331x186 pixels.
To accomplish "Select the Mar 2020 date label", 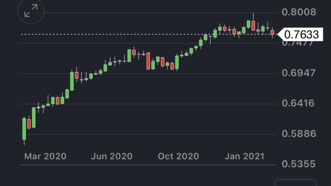I will (x=45, y=156).
